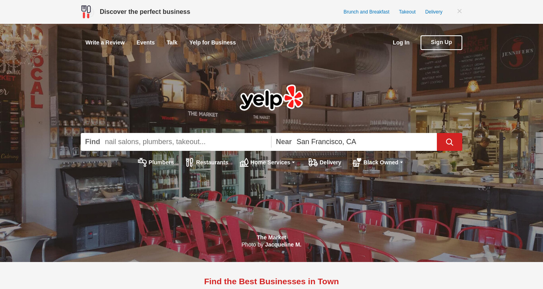
Task: Click the Home Services house icon
Action: [244, 162]
